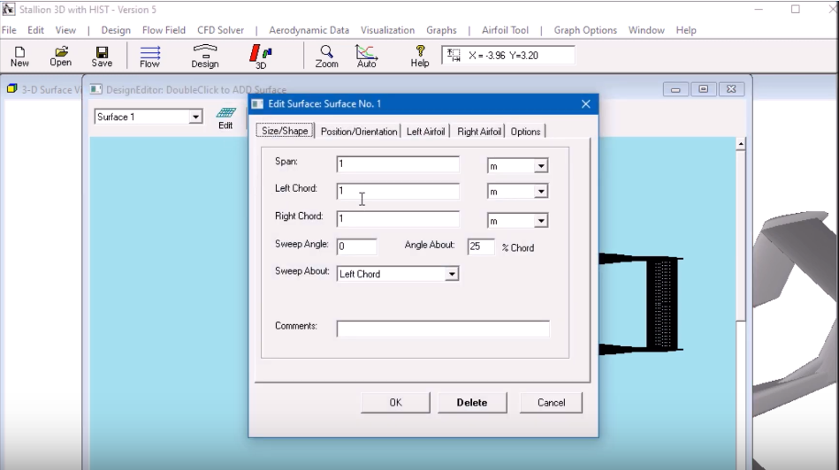Close the Edit Surface dialog
The height and width of the screenshot is (470, 839).
(586, 103)
